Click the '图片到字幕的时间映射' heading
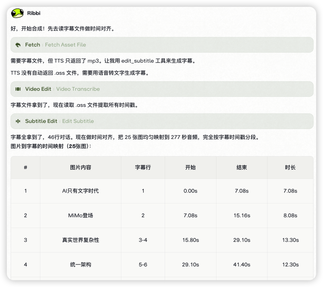 pos(51,146)
